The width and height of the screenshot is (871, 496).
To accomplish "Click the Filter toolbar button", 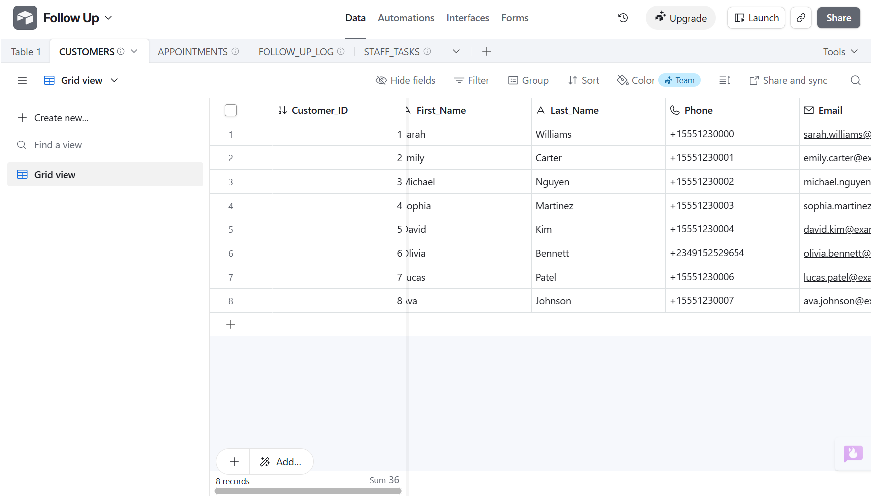I will pos(471,80).
